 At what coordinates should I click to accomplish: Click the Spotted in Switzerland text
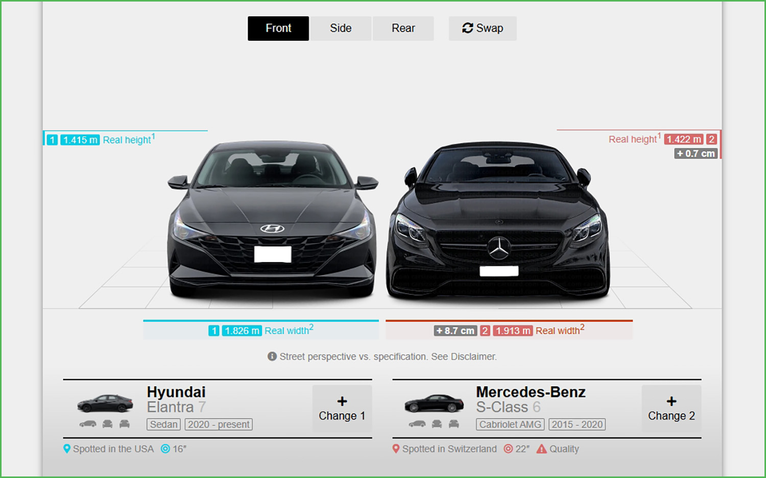[449, 449]
